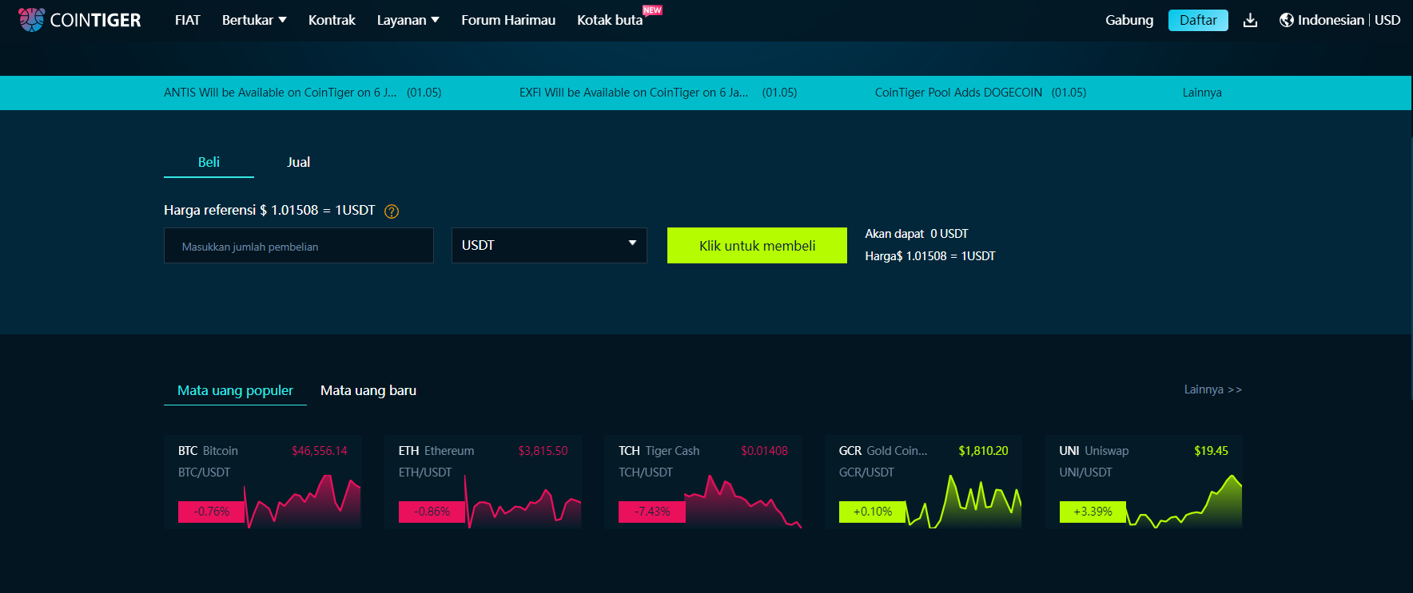Viewport: 1413px width, 593px height.
Task: Change the USD currency setting
Action: (1387, 20)
